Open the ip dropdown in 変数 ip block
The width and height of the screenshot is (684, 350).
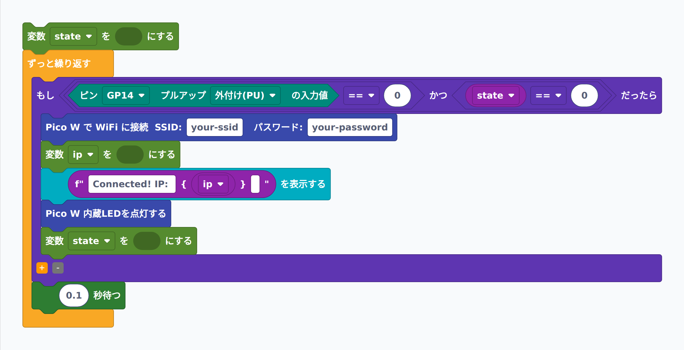83,155
